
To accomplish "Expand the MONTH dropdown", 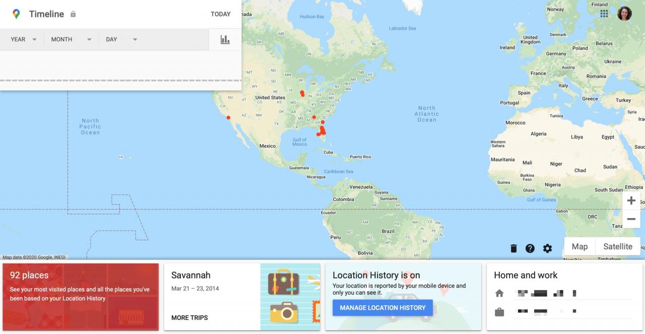I will tap(71, 39).
